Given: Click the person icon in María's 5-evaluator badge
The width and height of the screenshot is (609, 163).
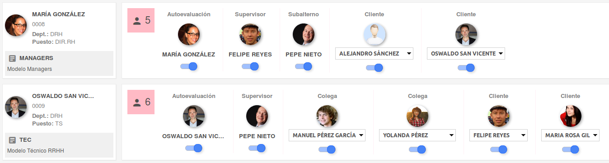Looking at the screenshot, I should (x=137, y=20).
